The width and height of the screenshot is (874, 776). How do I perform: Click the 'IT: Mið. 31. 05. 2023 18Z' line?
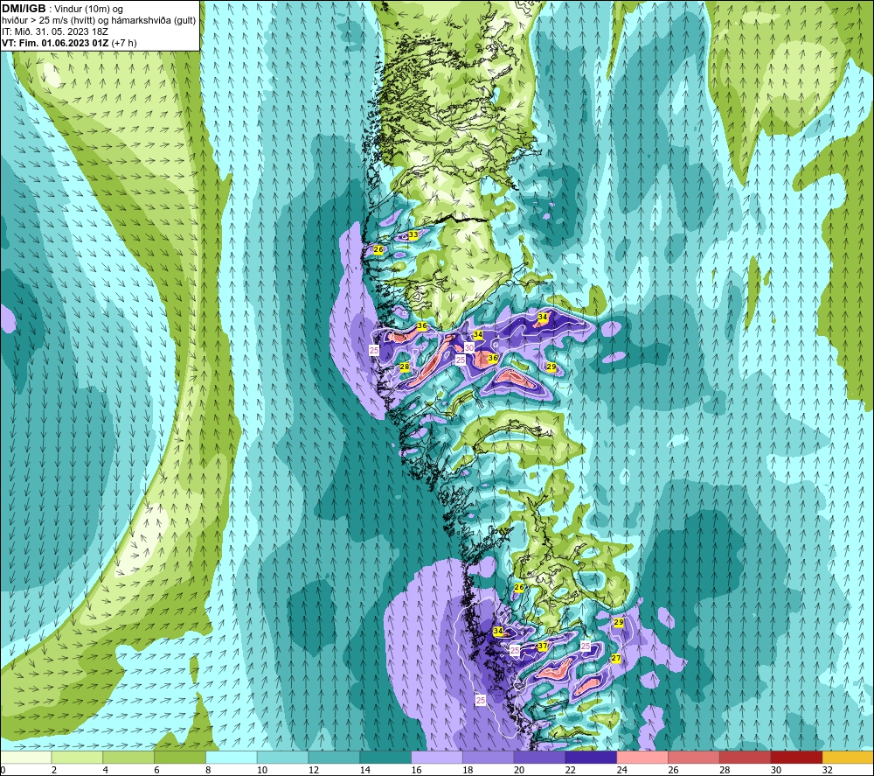(x=55, y=31)
